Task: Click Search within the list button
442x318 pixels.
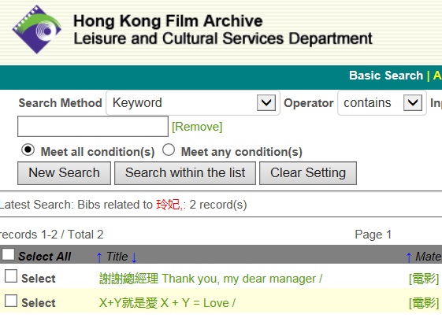Action: (x=185, y=173)
